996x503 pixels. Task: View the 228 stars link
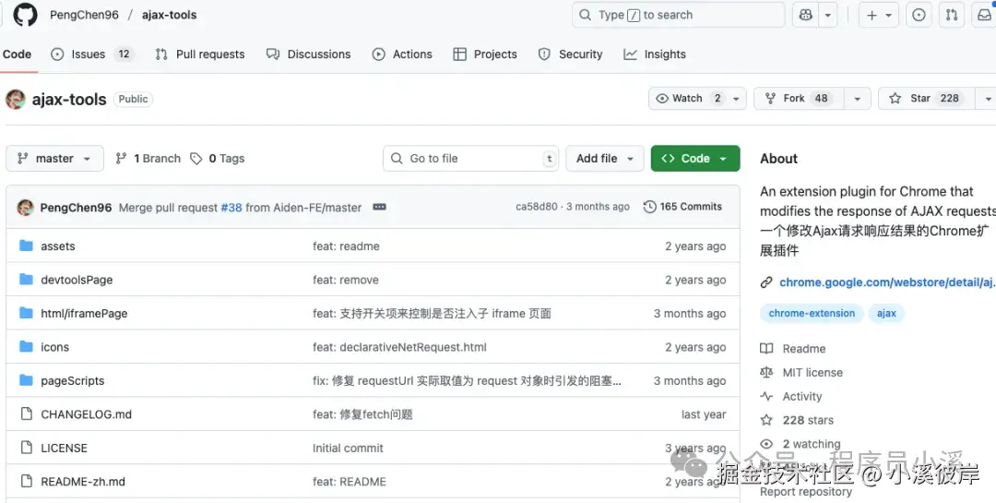797,420
